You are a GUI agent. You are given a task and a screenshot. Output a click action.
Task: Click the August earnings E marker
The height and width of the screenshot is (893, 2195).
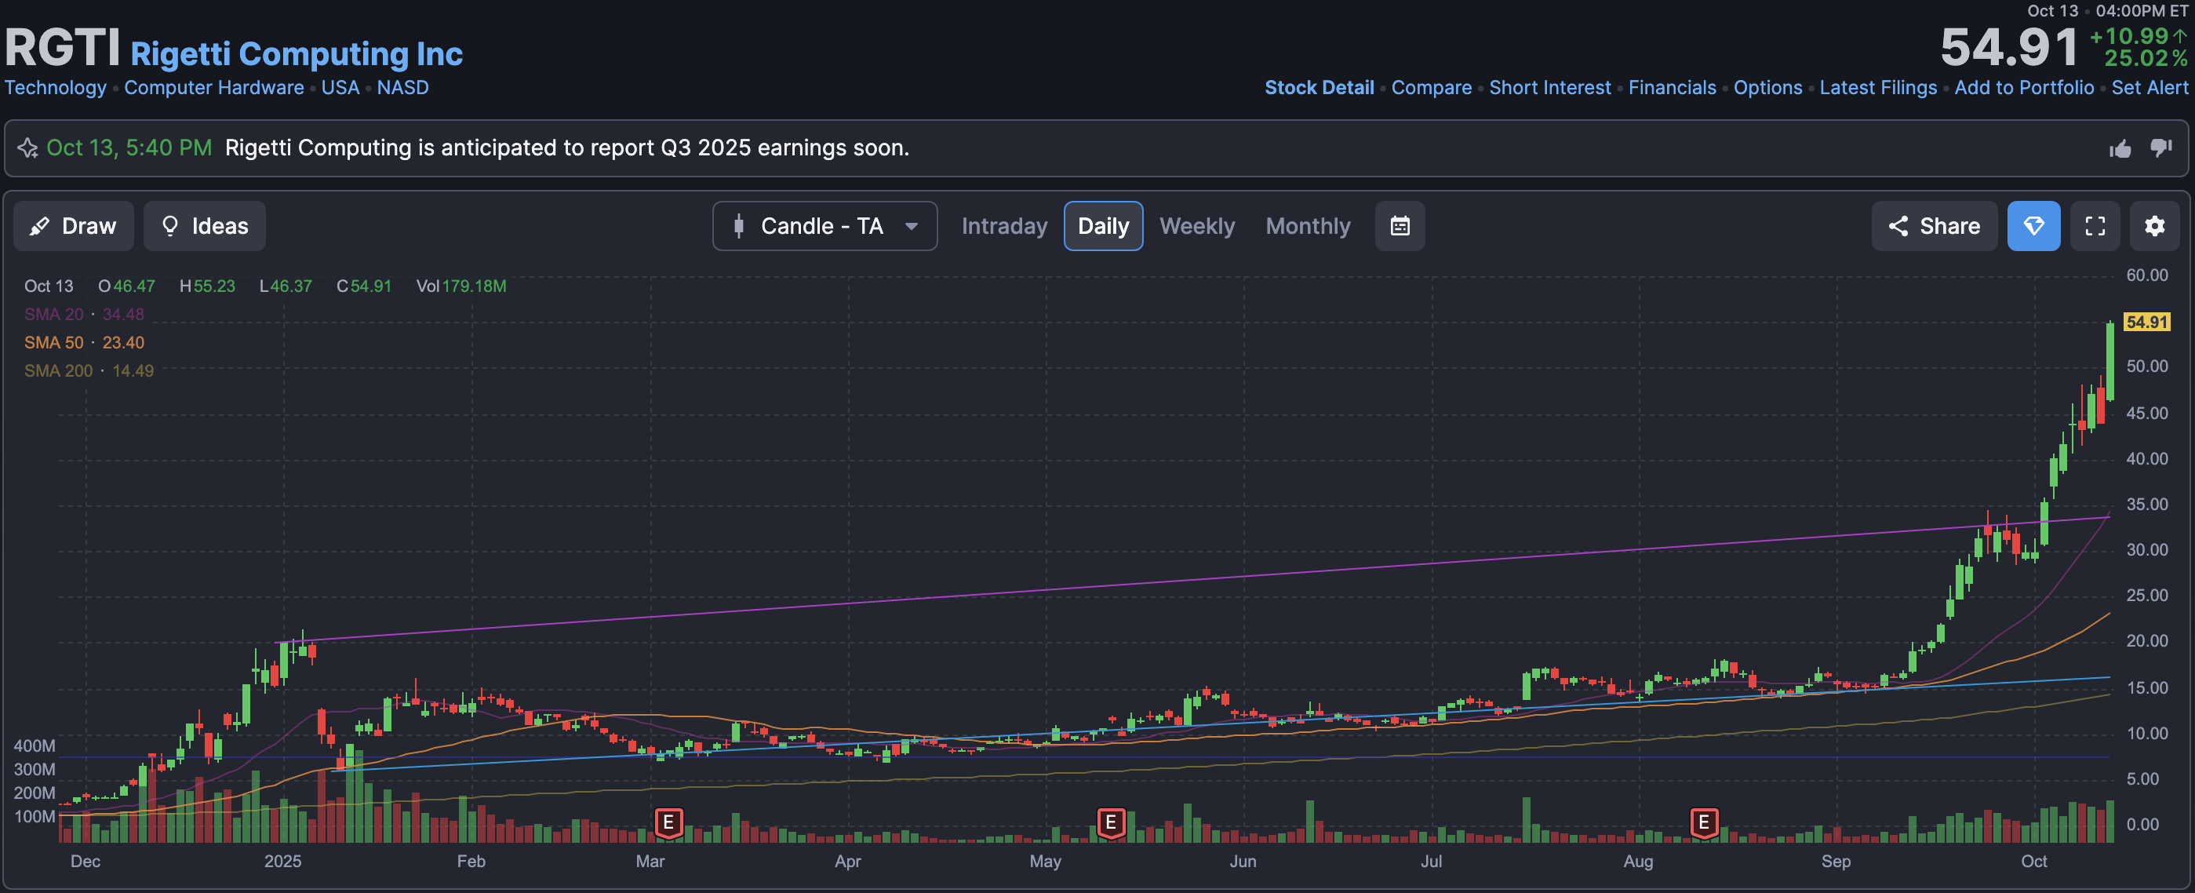1703,822
